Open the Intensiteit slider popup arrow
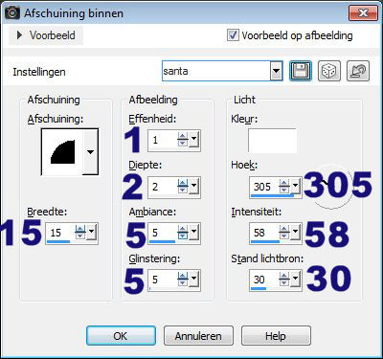The image size is (383, 359). 296,233
